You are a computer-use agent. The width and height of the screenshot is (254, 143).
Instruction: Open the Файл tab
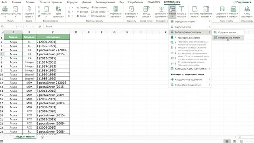4,2
